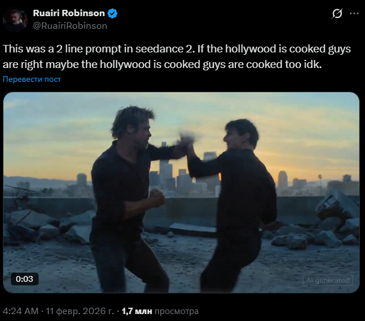
Task: Click the 0:03 video duration badge
Action: click(24, 279)
